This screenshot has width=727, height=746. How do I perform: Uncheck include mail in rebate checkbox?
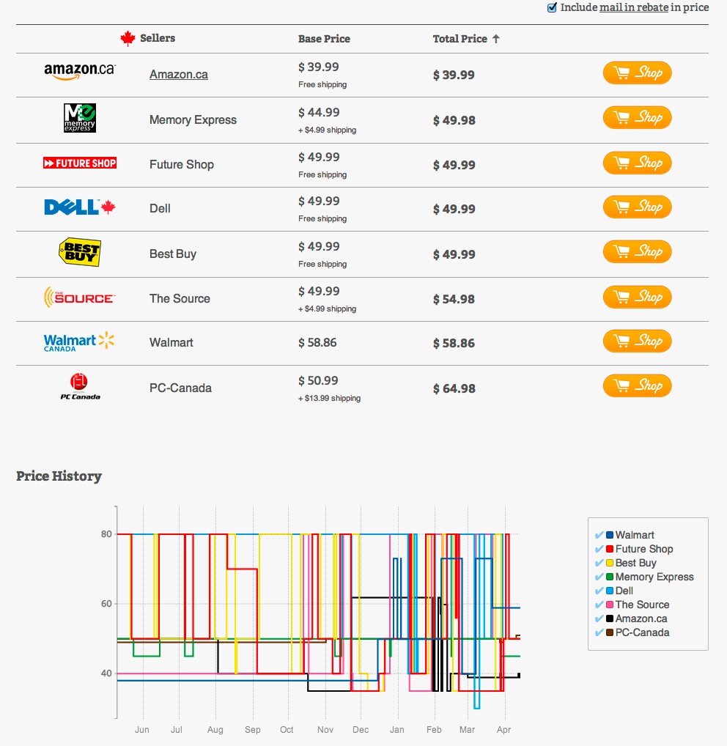553,7
